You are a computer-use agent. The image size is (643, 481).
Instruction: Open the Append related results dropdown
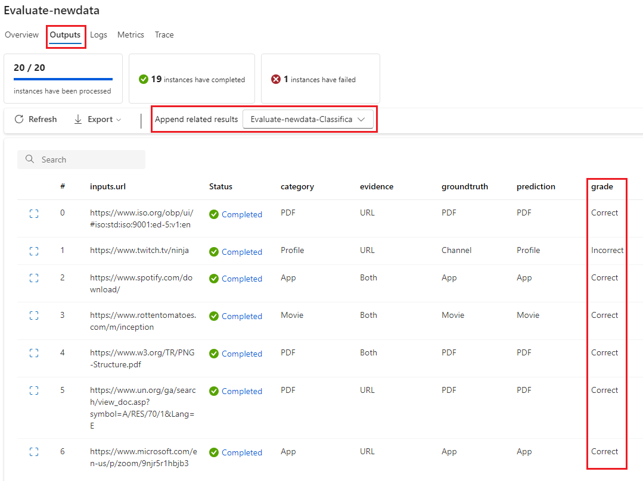[307, 120]
